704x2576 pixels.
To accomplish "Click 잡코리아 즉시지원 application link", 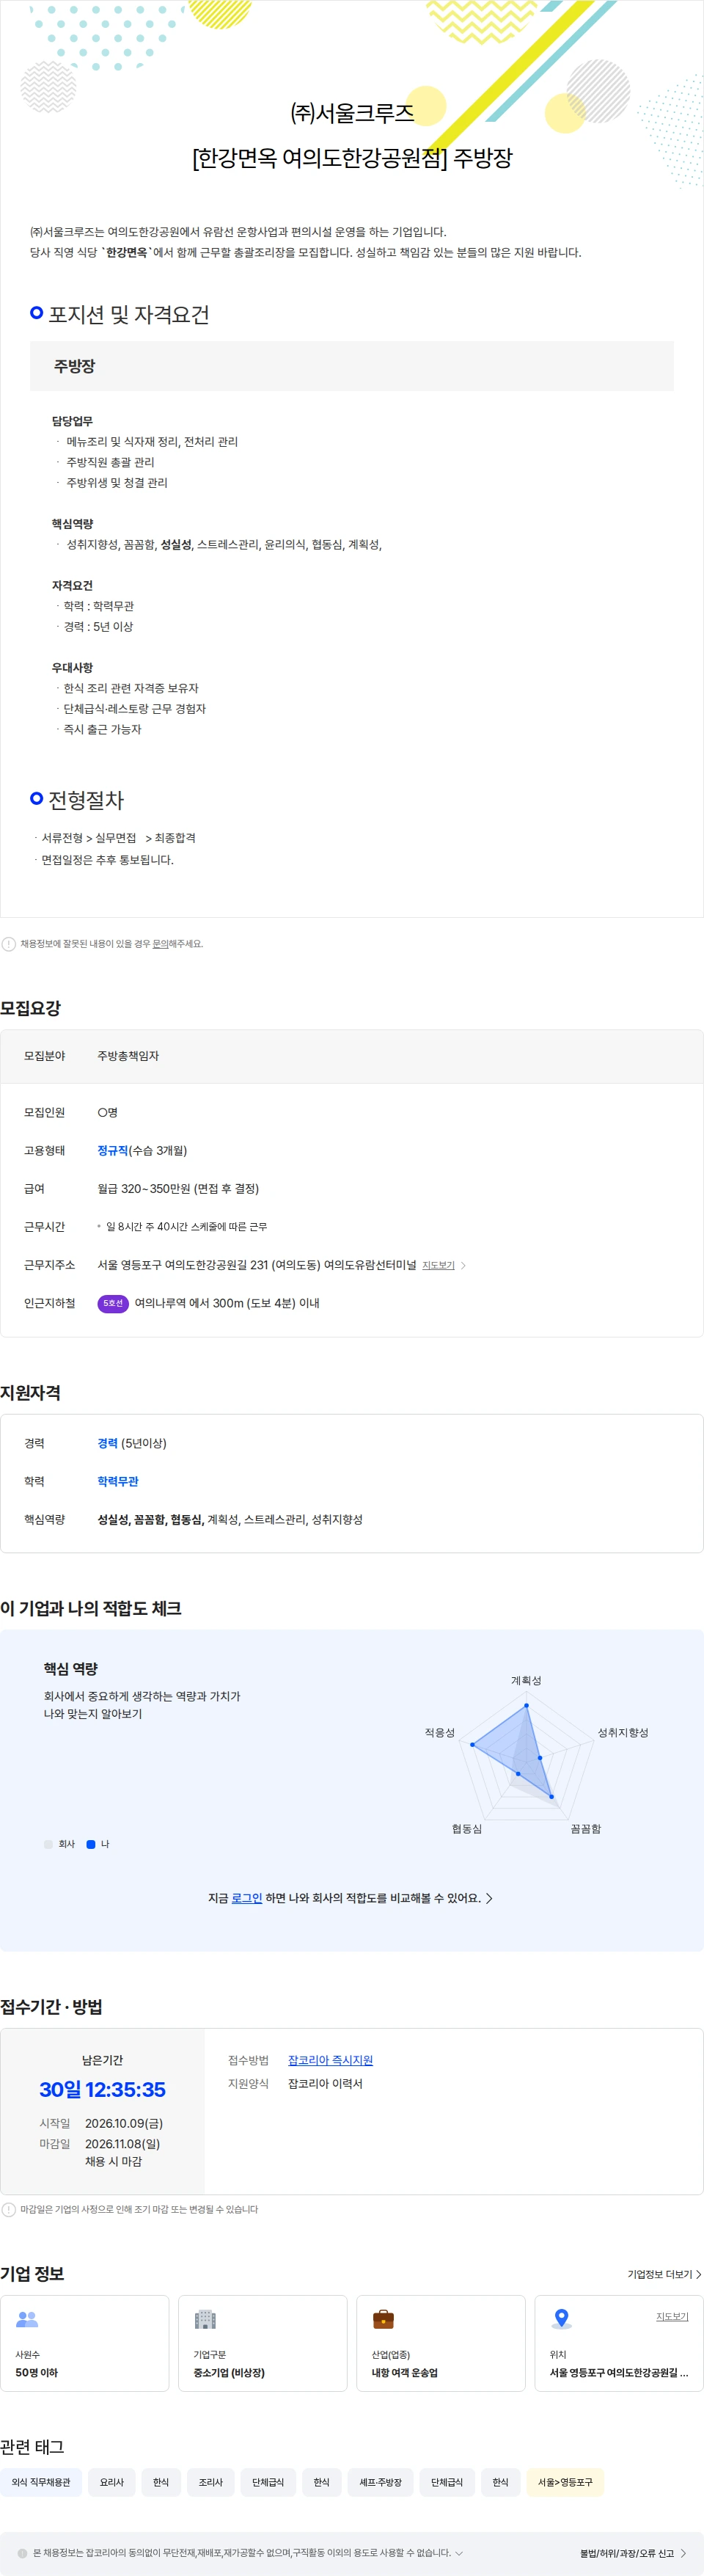I will pyautogui.click(x=330, y=2060).
